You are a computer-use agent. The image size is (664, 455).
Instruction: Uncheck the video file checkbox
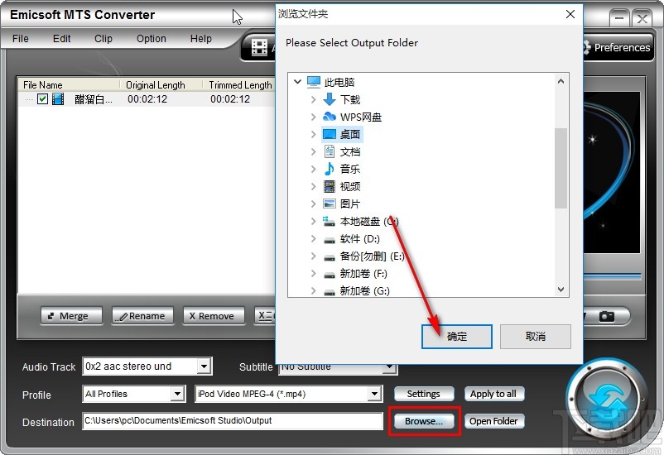(x=42, y=99)
